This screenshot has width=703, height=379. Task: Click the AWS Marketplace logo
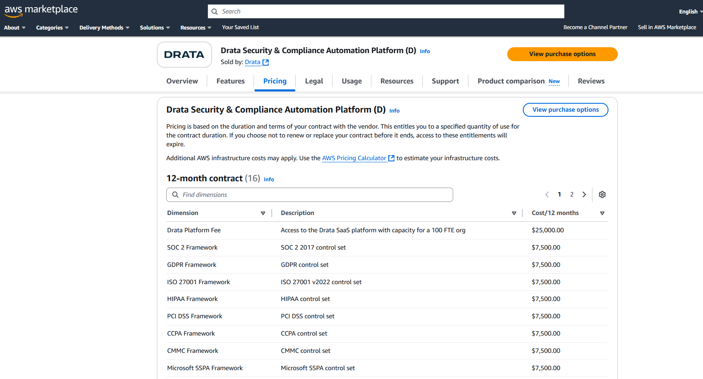[41, 11]
